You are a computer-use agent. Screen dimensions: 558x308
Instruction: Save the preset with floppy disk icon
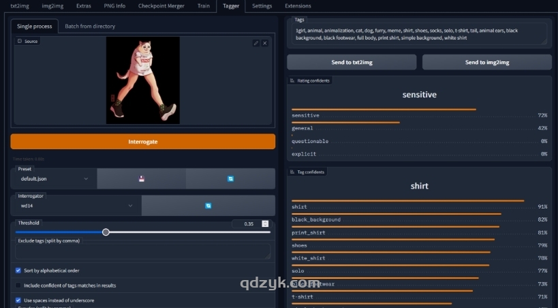(141, 179)
